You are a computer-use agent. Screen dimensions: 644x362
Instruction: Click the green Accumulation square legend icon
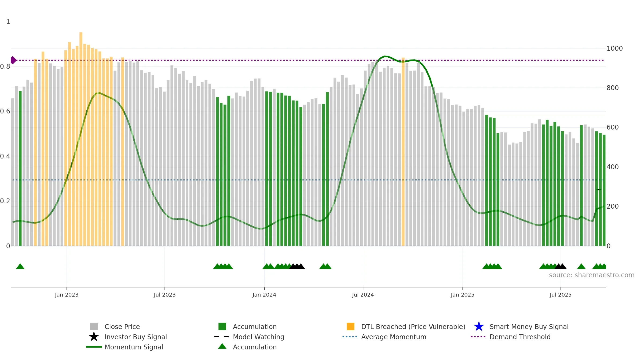222,327
